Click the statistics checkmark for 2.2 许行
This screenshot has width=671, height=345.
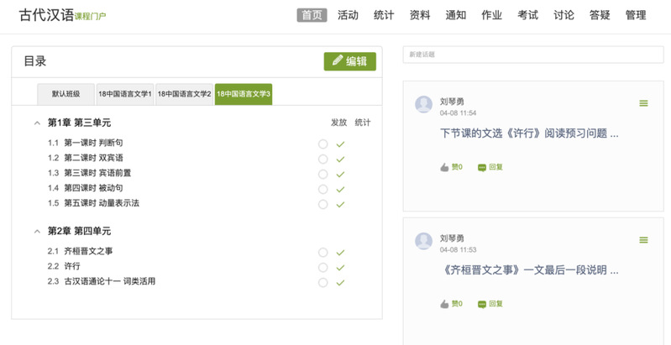[x=340, y=268]
